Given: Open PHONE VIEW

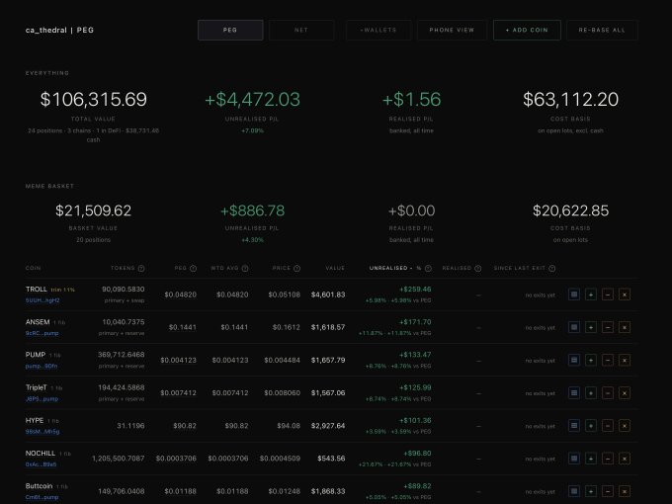Looking at the screenshot, I should click(x=452, y=30).
